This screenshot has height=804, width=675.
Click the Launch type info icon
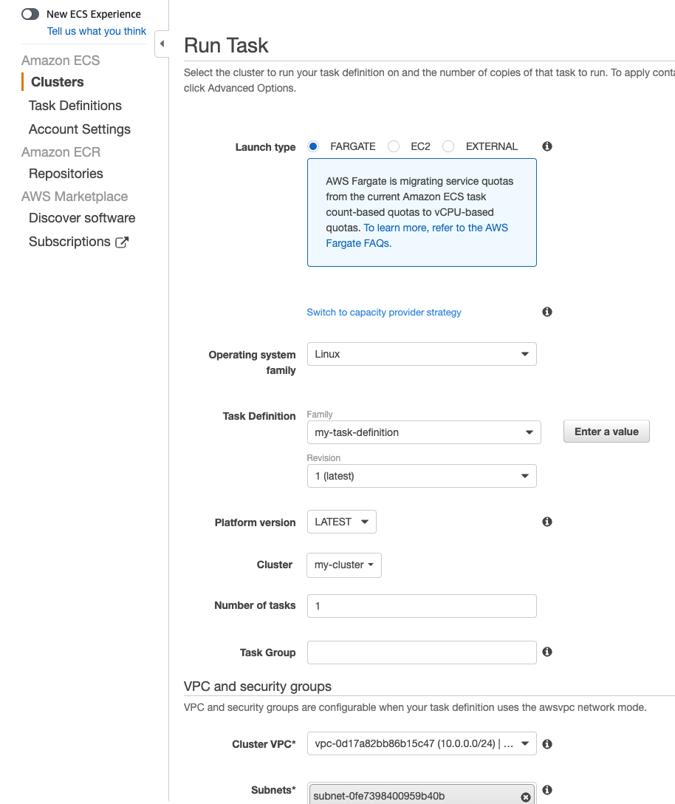(547, 146)
